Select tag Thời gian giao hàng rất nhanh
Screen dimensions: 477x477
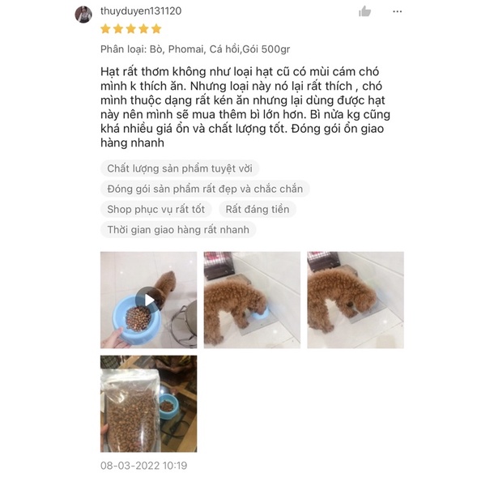click(178, 229)
